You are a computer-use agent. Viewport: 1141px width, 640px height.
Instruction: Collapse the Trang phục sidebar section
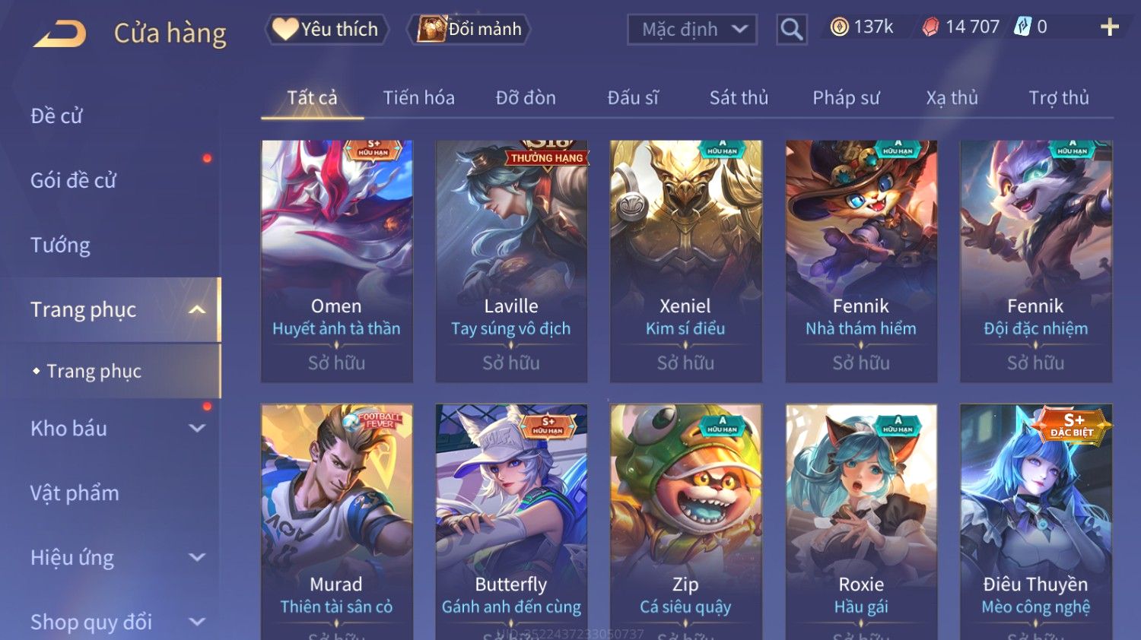coord(197,309)
